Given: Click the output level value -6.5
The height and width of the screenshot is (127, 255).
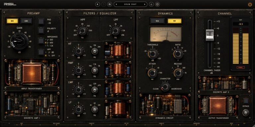Looking at the screenshot, I should 241,24.
